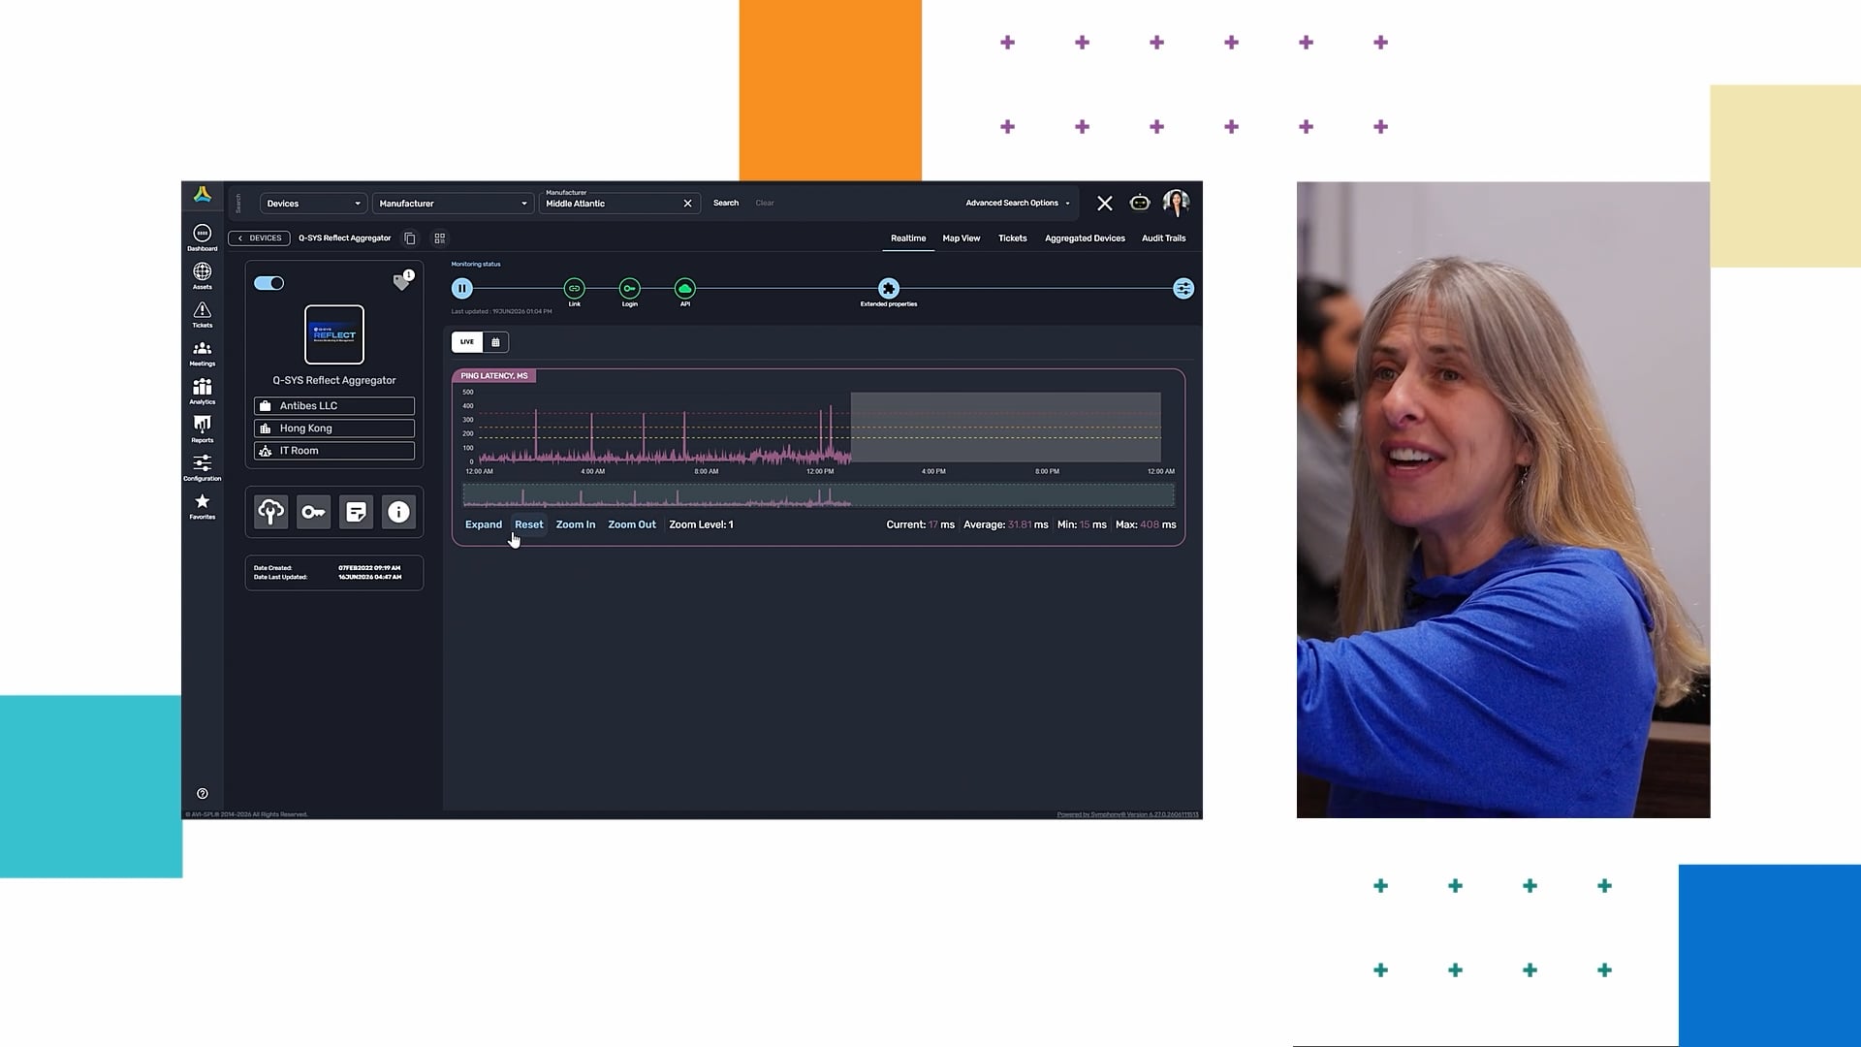This screenshot has width=1861, height=1047.
Task: Click the Symphony logo at top left
Action: [x=202, y=195]
